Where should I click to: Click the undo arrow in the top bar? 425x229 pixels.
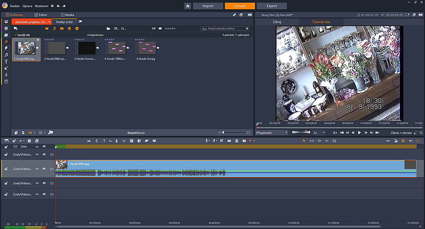click(58, 6)
